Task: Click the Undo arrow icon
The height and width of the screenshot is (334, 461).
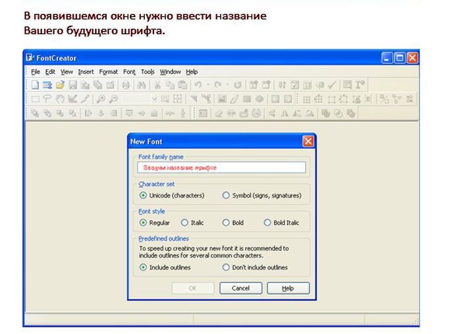Action: click(x=198, y=85)
